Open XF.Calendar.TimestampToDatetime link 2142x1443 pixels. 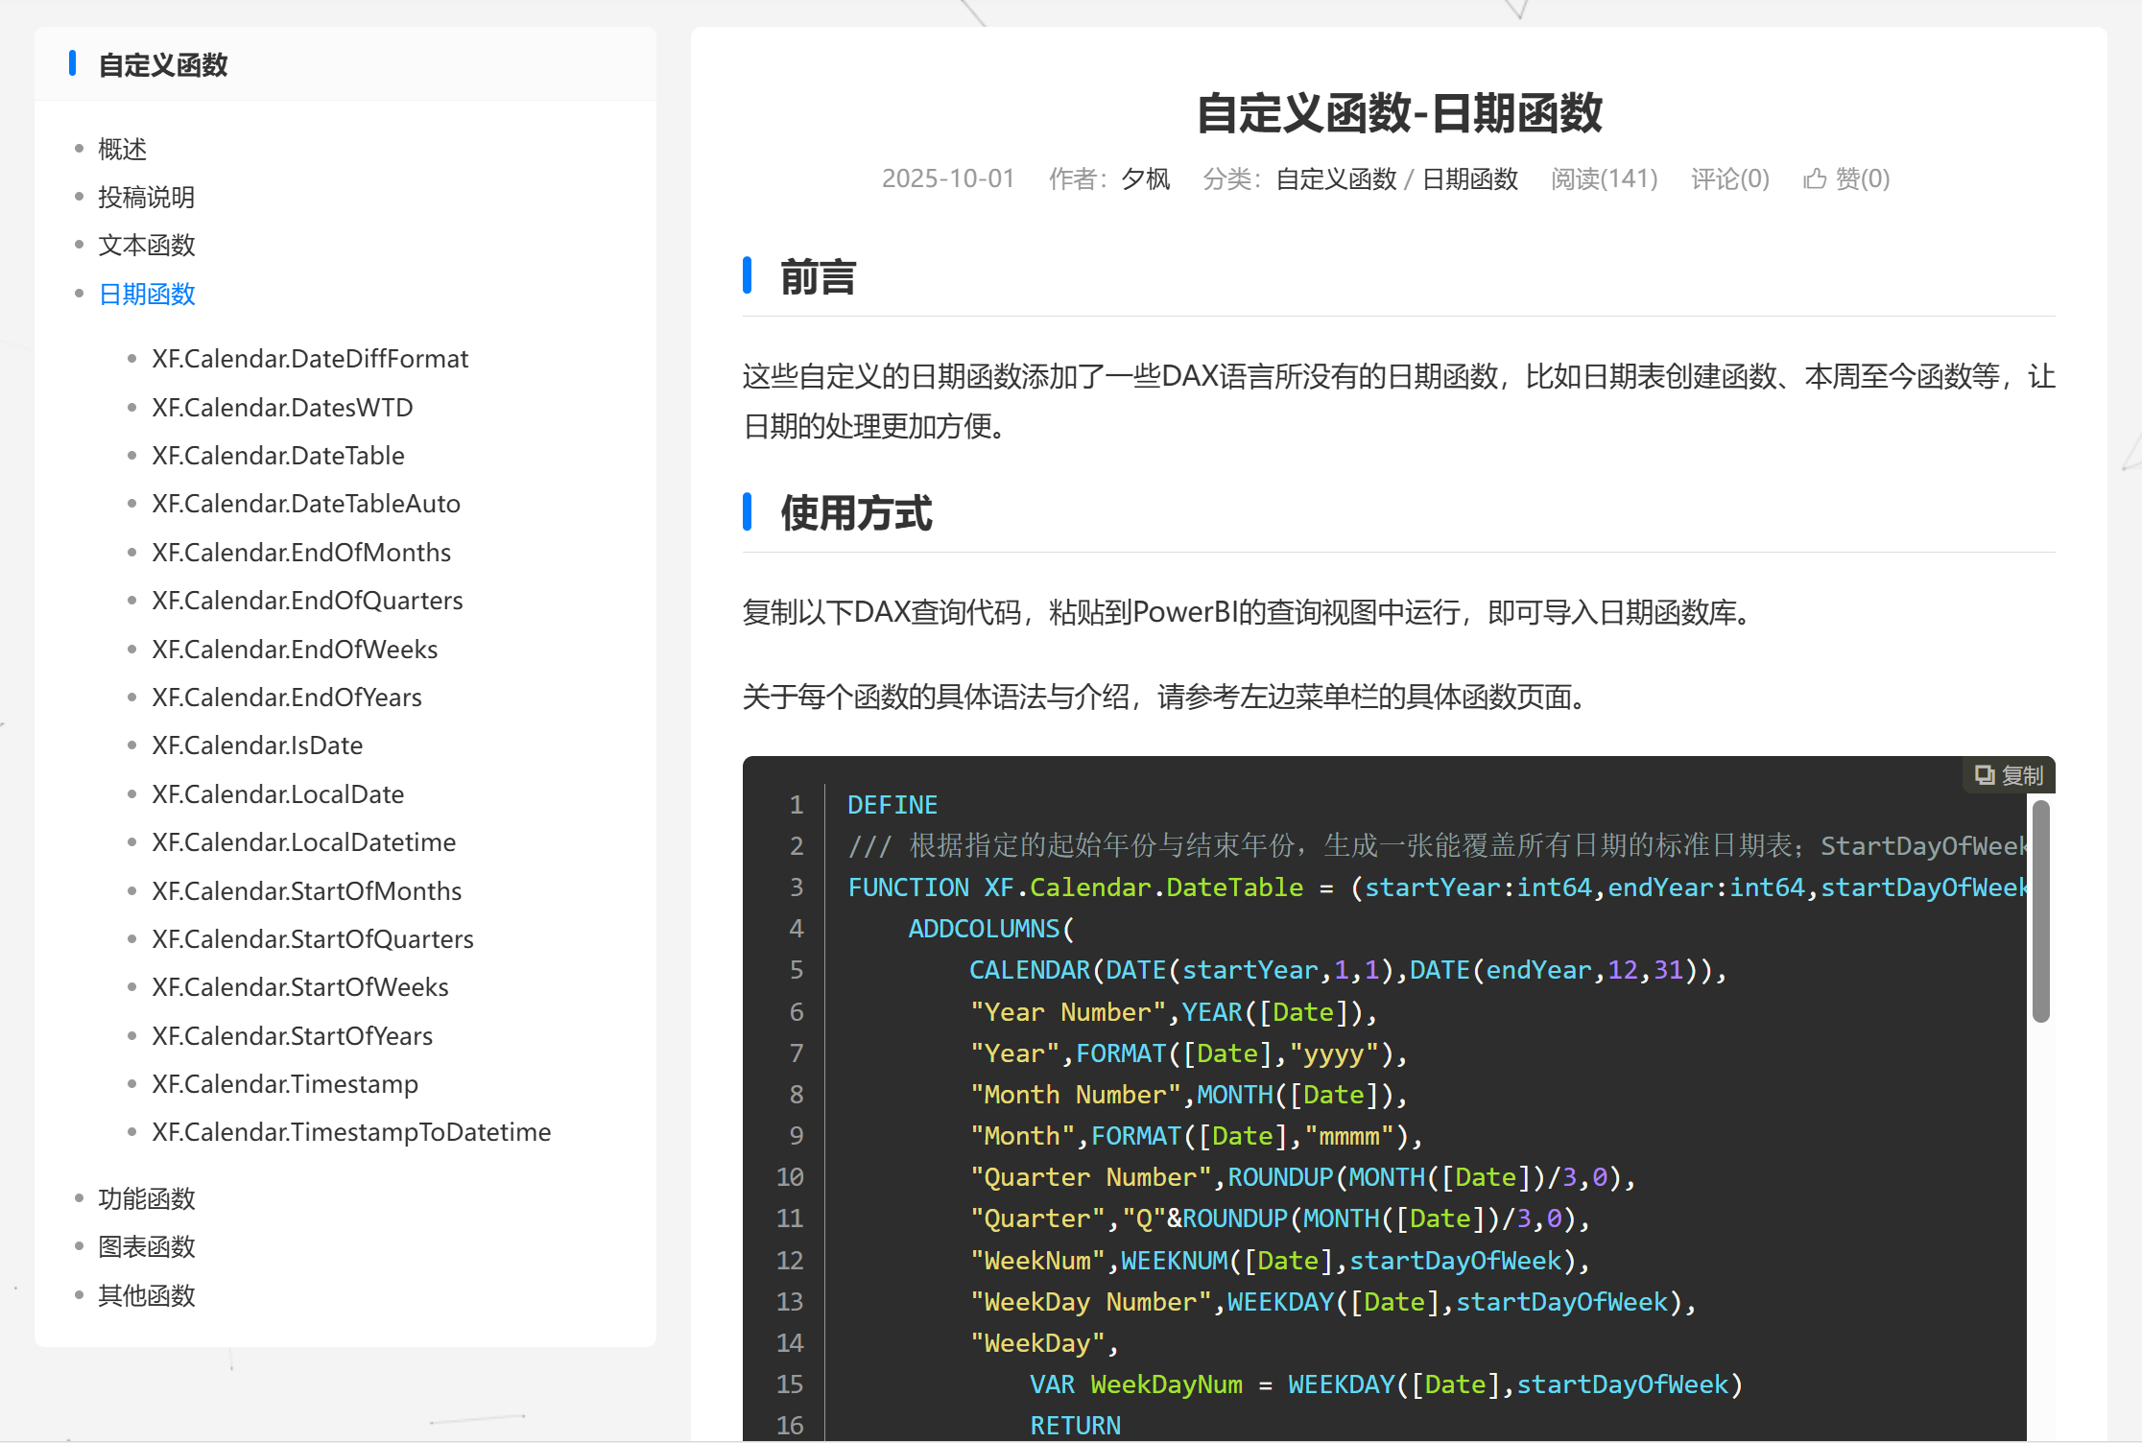click(x=350, y=1132)
